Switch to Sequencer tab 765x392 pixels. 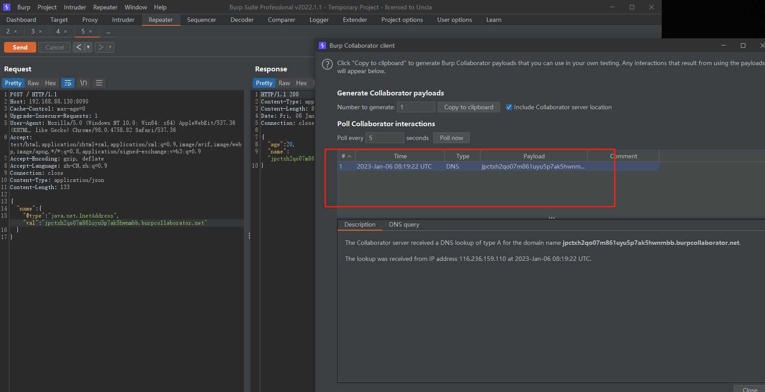201,20
